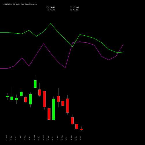The image size is (145, 145).
Task: Select the tall green candle for 26 Nov
Action: pos(54,109)
